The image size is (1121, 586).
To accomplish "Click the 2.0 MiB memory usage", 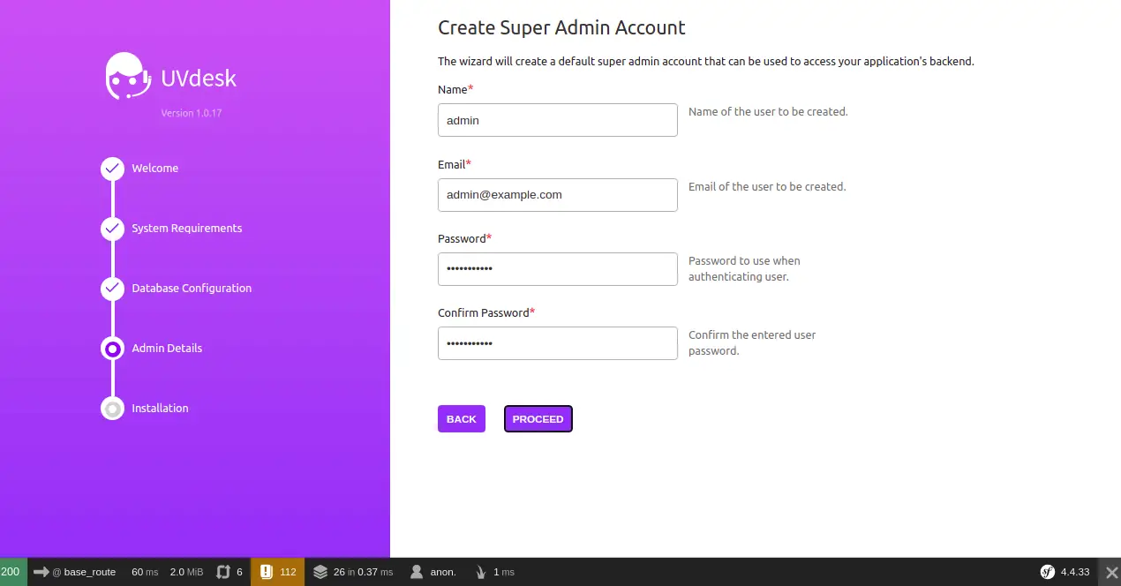I will coord(186,572).
